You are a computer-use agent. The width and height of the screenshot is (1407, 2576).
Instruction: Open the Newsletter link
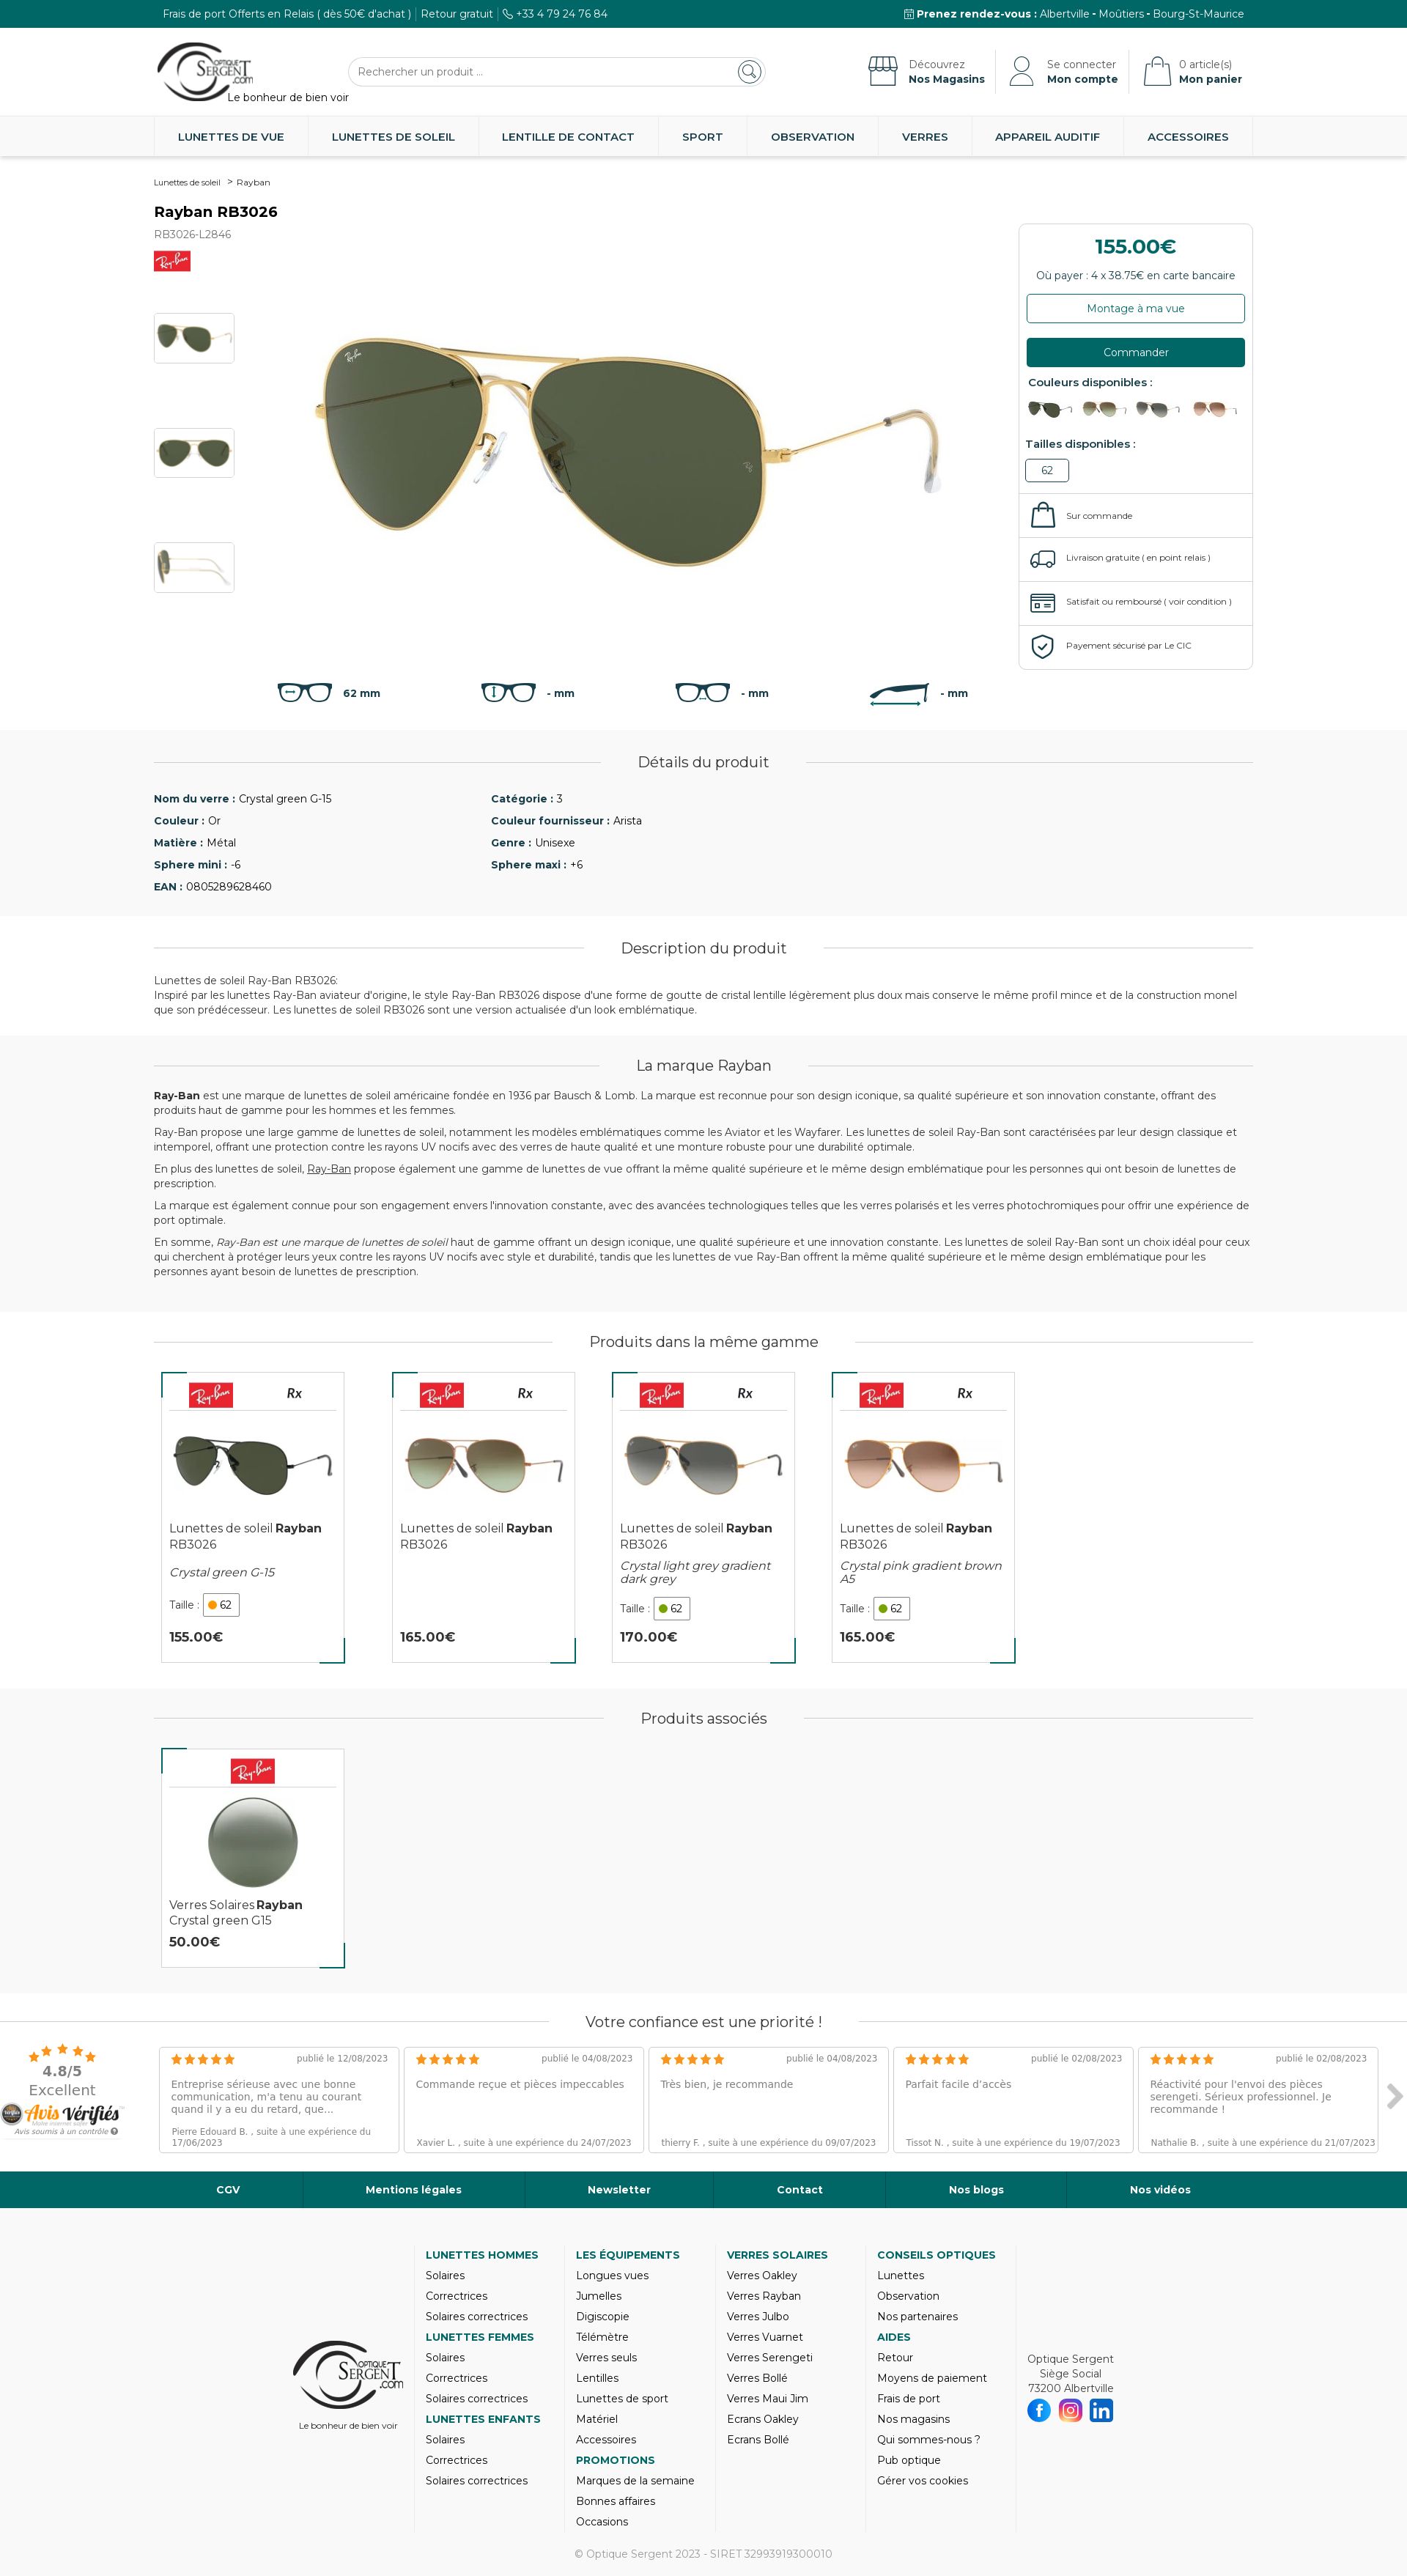[x=619, y=2189]
